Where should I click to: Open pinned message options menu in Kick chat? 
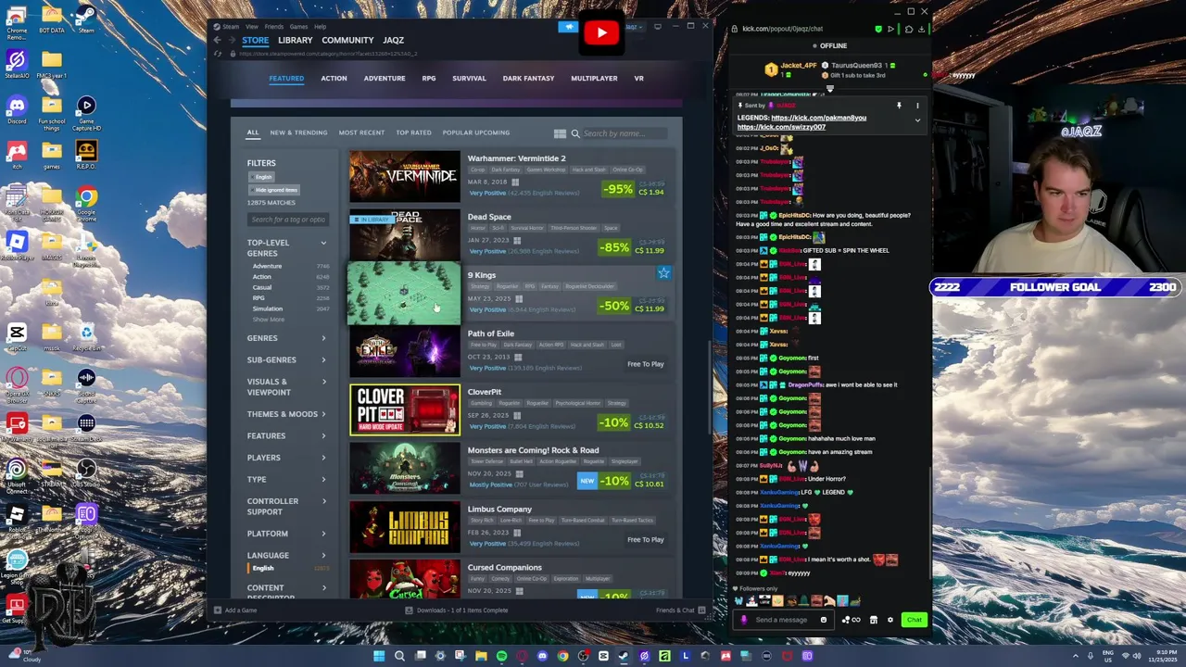tap(917, 106)
